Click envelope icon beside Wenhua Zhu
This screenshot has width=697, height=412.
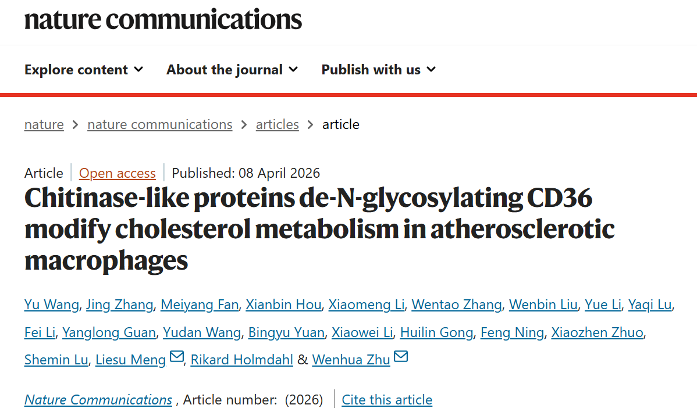(401, 357)
